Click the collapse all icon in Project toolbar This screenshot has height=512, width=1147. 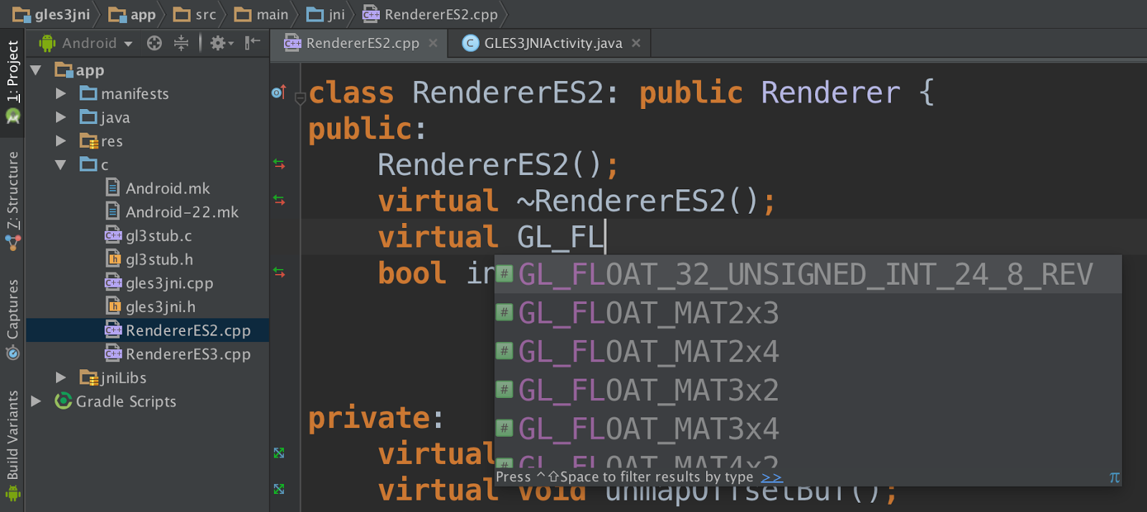click(x=181, y=43)
